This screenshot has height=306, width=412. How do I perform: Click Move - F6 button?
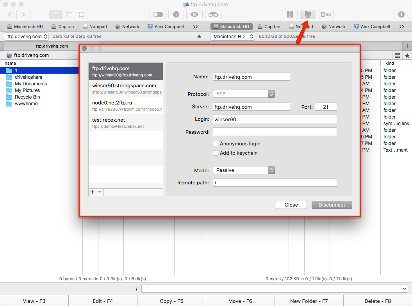tap(240, 301)
